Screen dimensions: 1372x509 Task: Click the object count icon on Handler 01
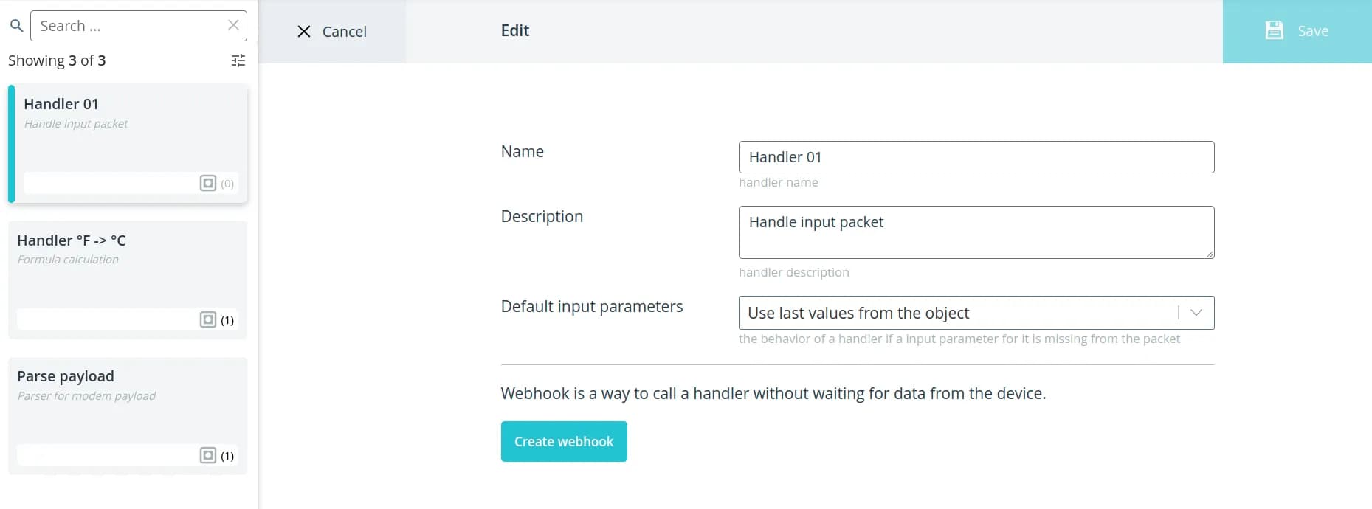click(208, 183)
